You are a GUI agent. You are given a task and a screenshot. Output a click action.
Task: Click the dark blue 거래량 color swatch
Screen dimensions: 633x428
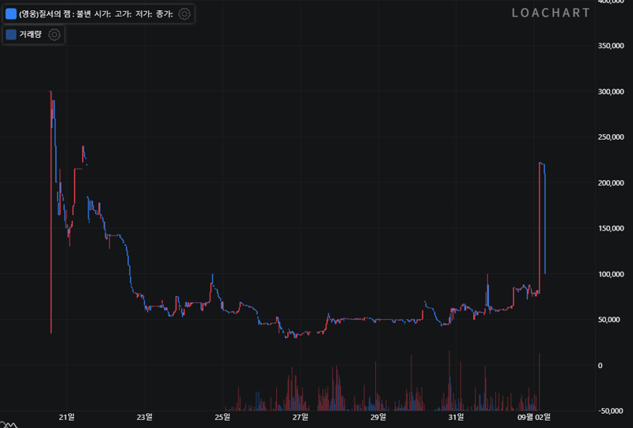[x=11, y=35]
